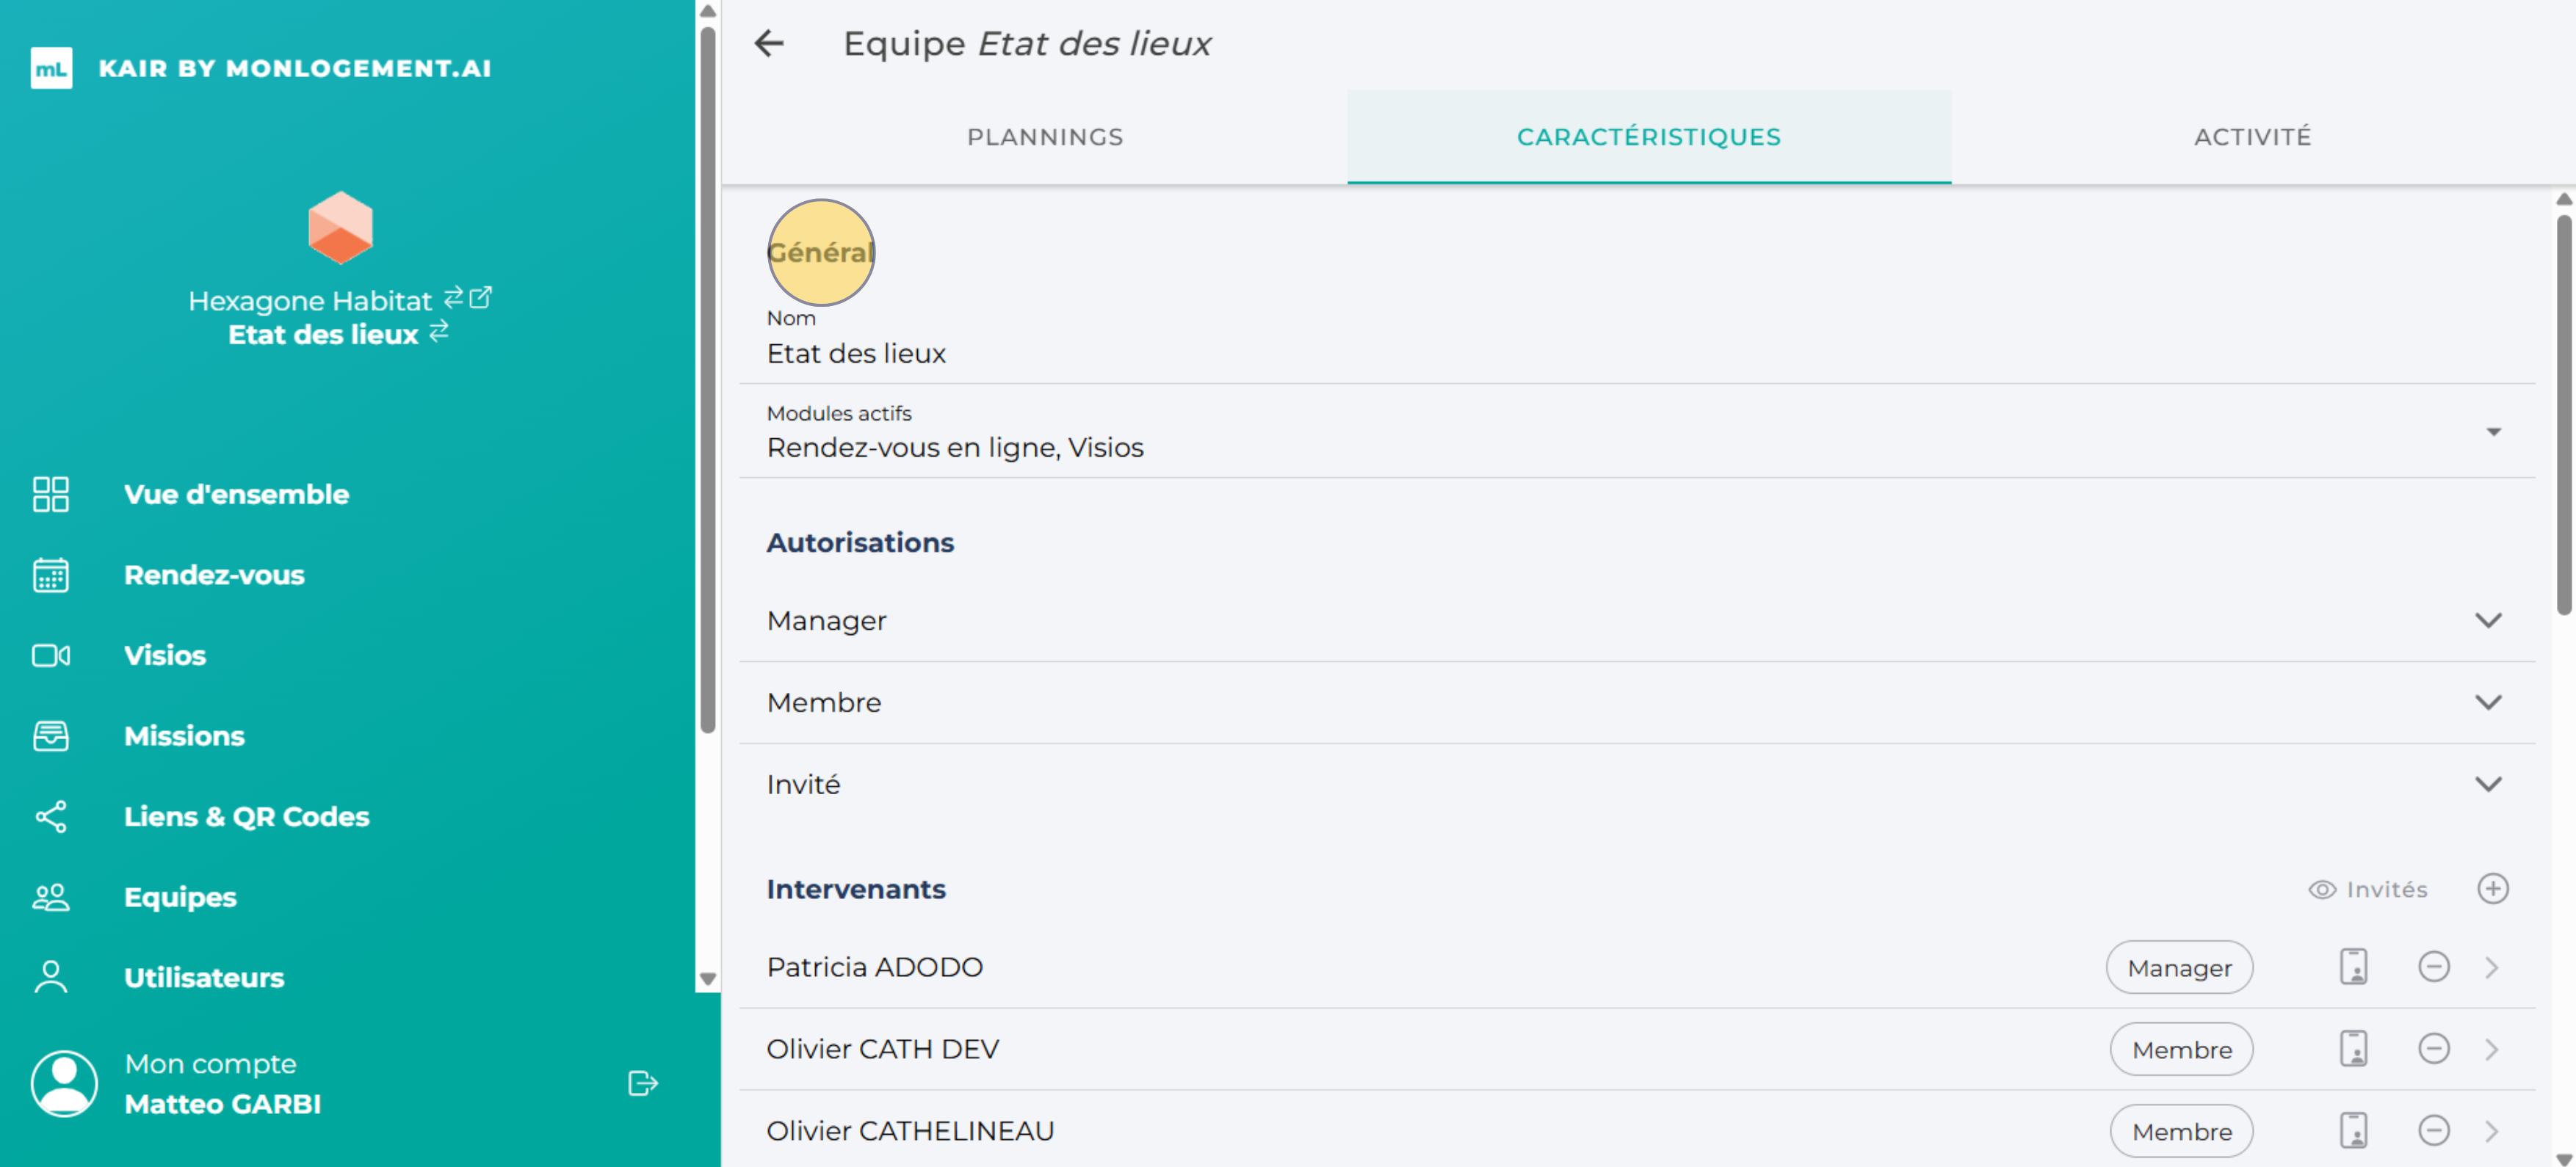Switch to the Plannings tab
Viewport: 2576px width, 1167px height.
click(1045, 137)
